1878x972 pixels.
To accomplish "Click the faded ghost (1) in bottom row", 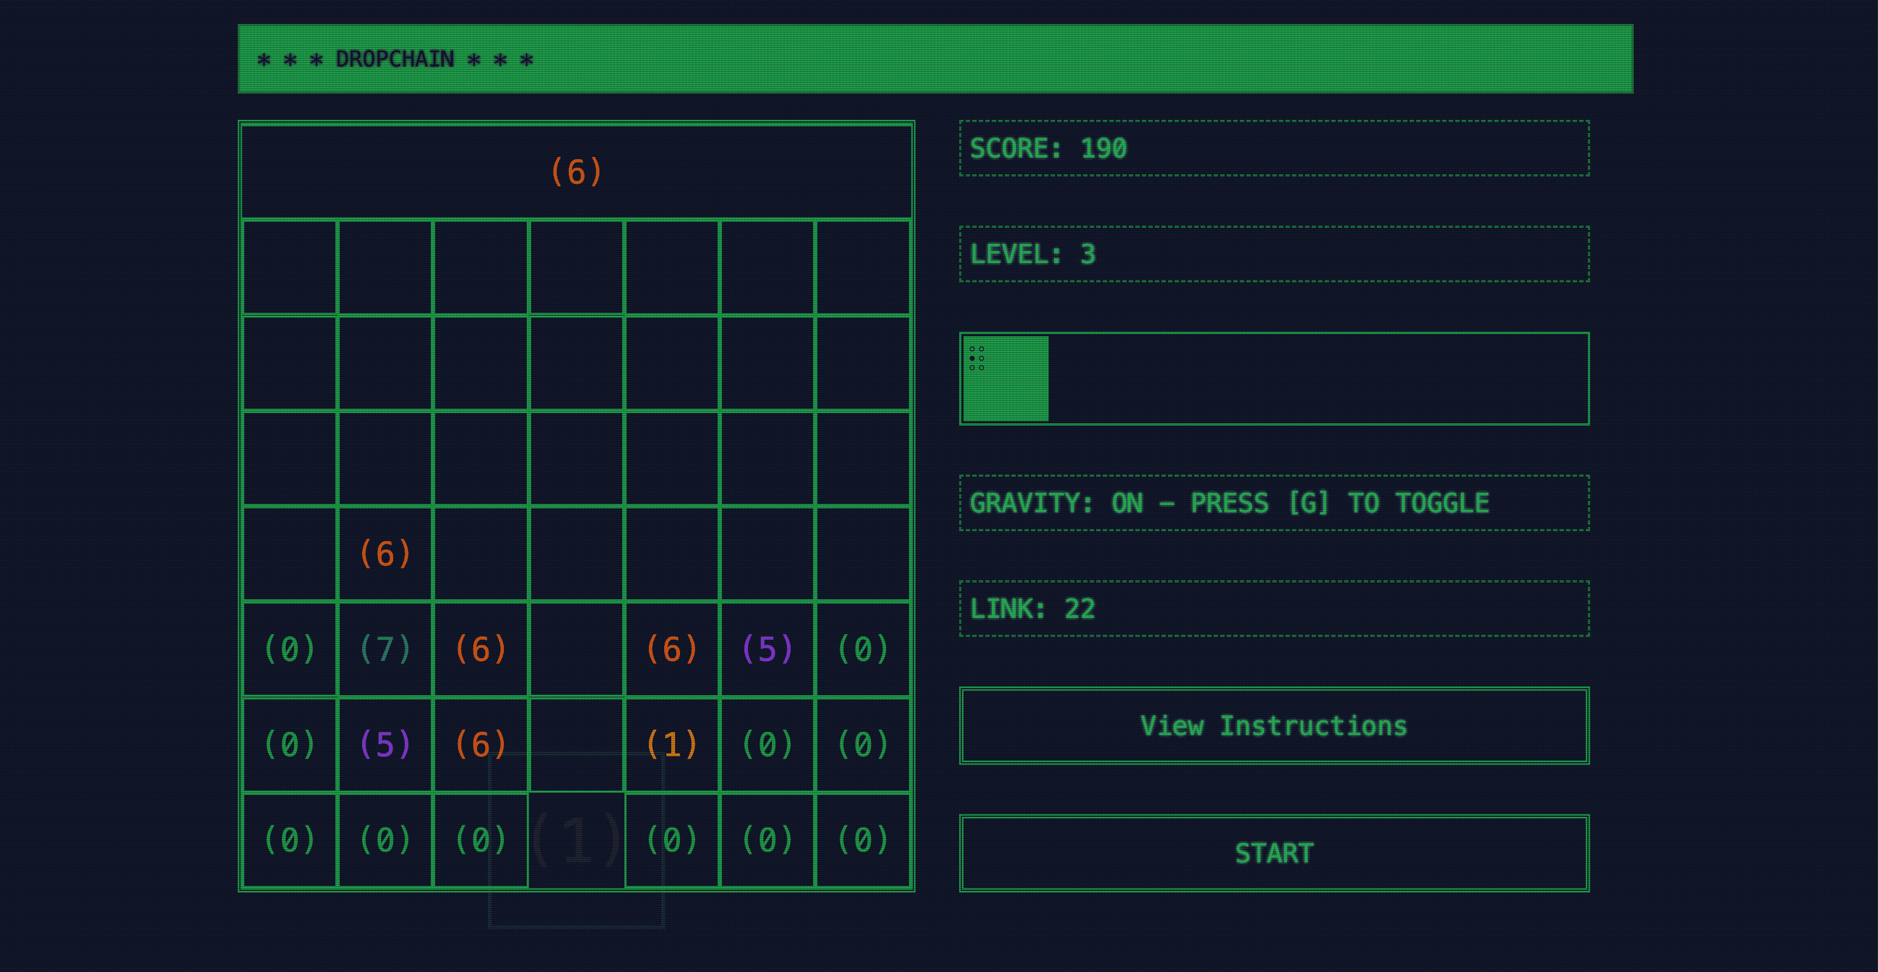I will click(x=576, y=840).
